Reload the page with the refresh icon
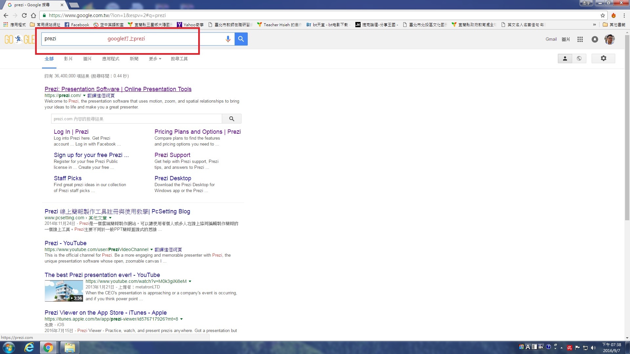The image size is (630, 354). 24,15
